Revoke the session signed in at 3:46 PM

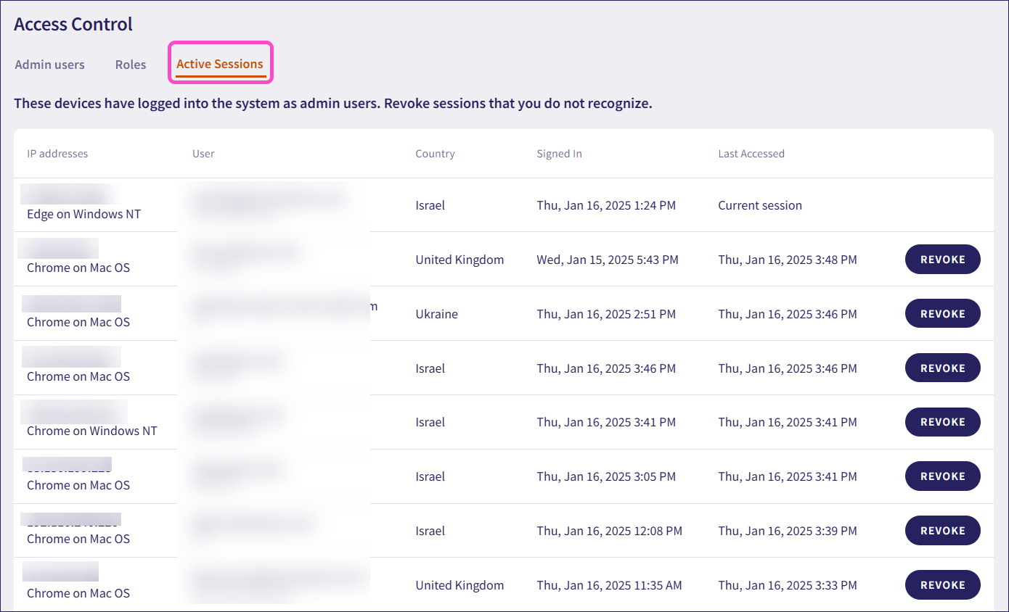[x=942, y=368]
